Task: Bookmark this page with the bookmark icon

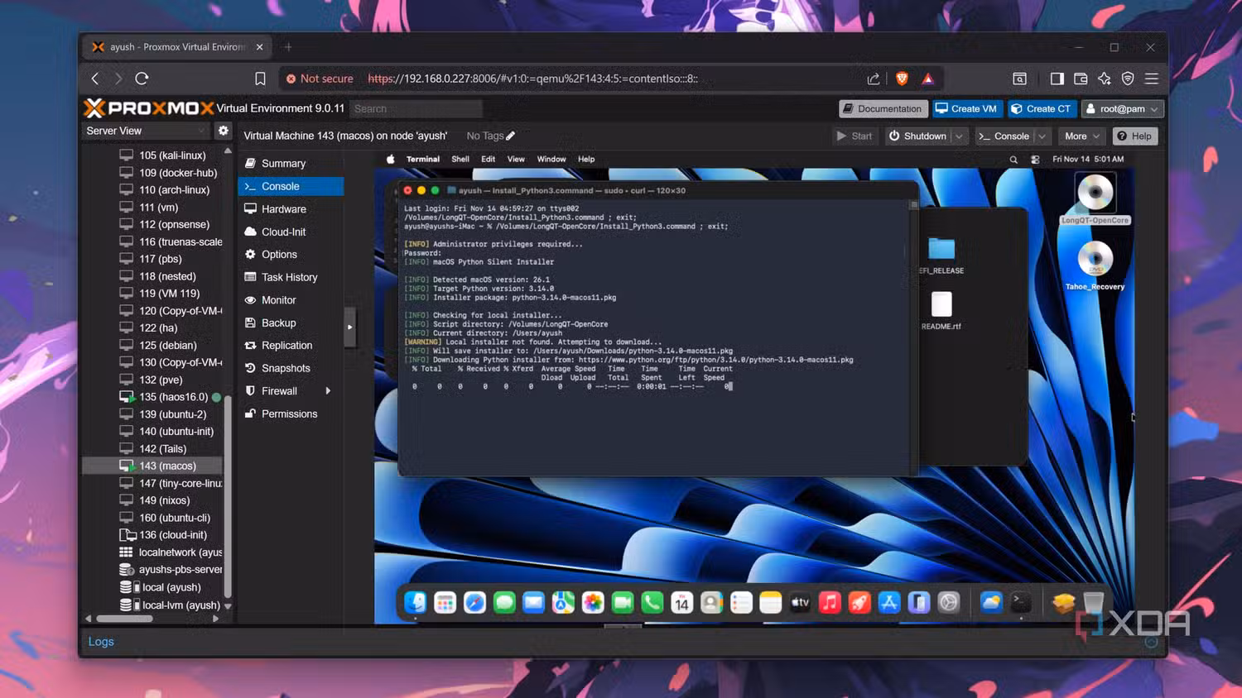Action: 260,79
